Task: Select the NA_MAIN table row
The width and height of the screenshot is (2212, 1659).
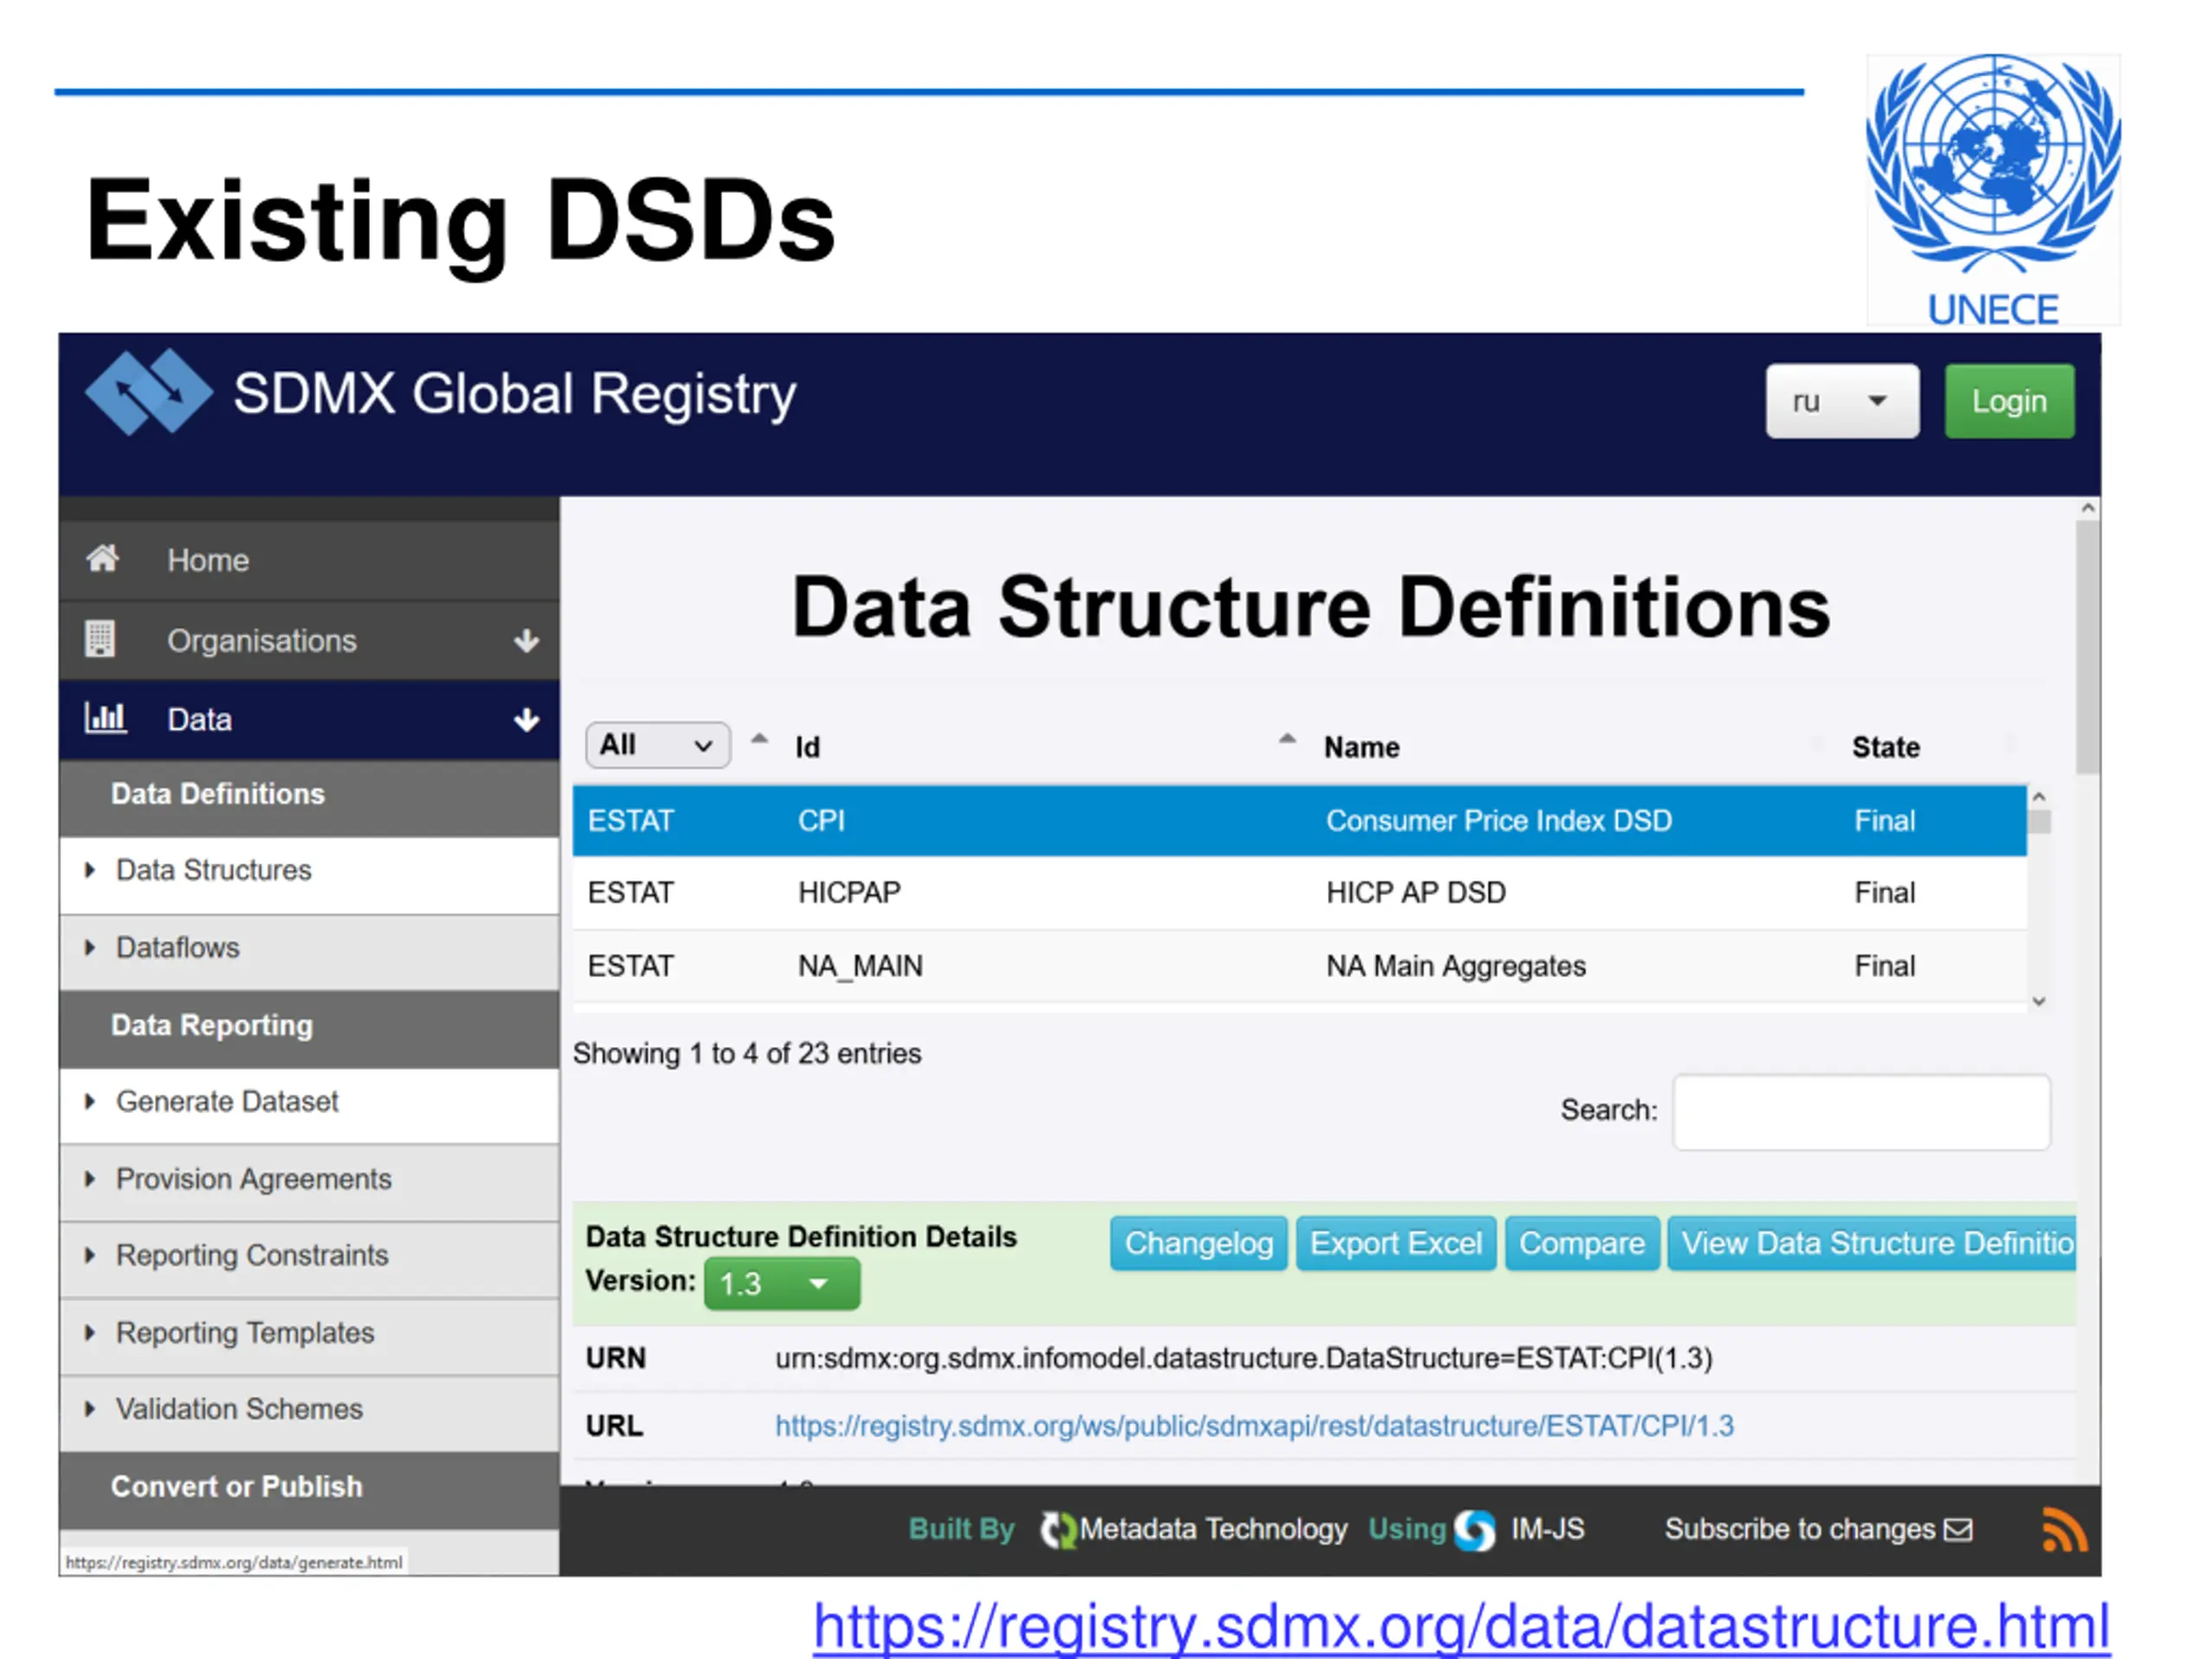Action: tap(1299, 966)
